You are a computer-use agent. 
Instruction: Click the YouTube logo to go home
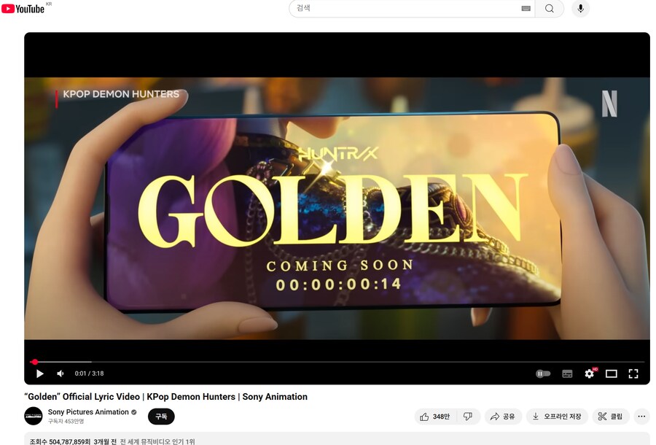point(24,8)
